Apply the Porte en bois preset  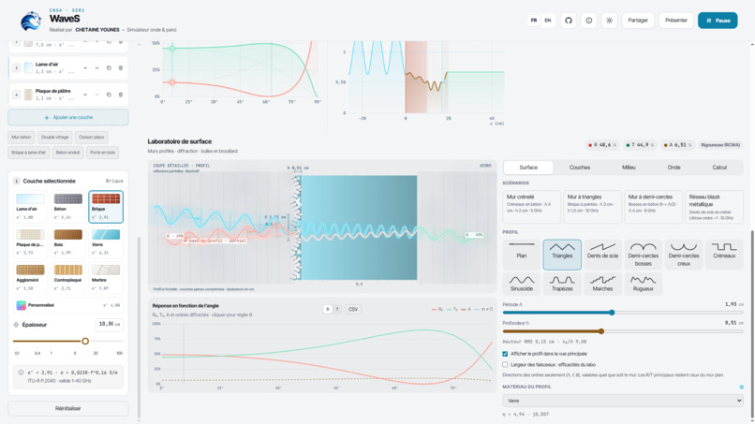102,153
